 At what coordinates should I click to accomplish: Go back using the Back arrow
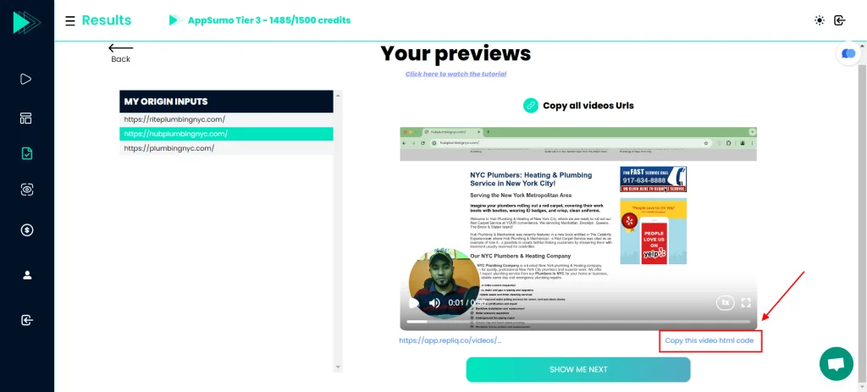pos(121,53)
